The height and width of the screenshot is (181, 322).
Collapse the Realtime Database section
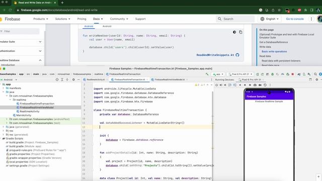[x=40, y=60]
